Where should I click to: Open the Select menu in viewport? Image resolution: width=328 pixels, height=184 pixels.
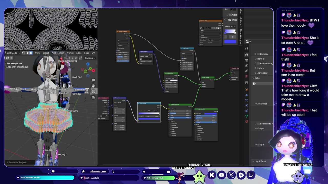click(46, 53)
